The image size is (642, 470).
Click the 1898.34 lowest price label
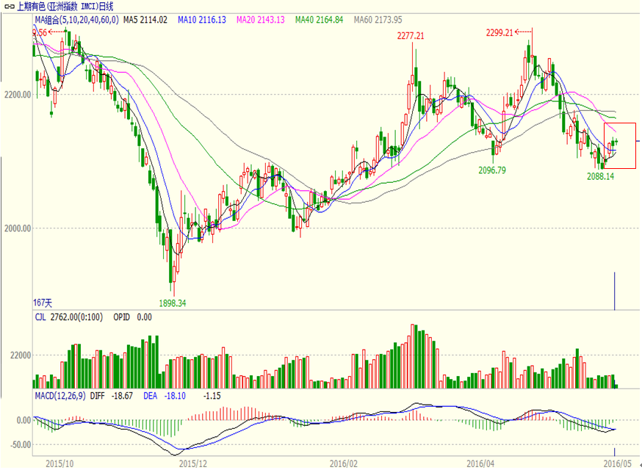173,303
